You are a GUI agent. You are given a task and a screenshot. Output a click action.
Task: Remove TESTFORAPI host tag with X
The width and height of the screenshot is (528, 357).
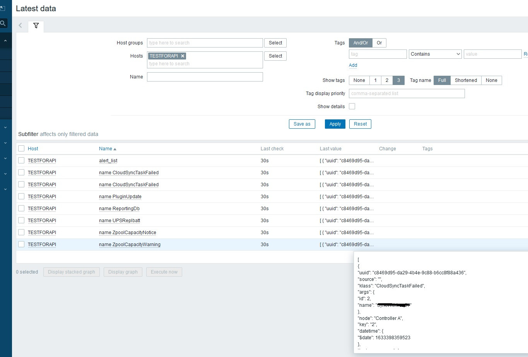183,56
